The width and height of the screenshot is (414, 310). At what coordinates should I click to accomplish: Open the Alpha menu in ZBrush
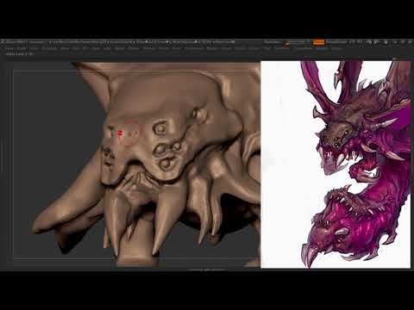(9, 49)
